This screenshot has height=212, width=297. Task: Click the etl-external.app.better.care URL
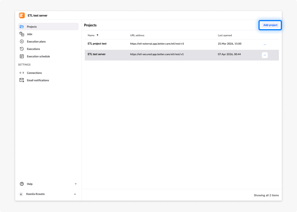click(157, 44)
